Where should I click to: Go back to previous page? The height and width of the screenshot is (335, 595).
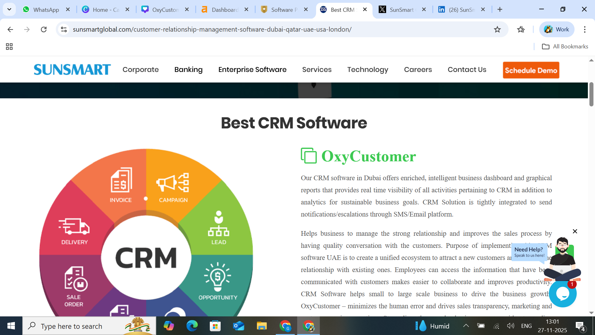click(10, 29)
